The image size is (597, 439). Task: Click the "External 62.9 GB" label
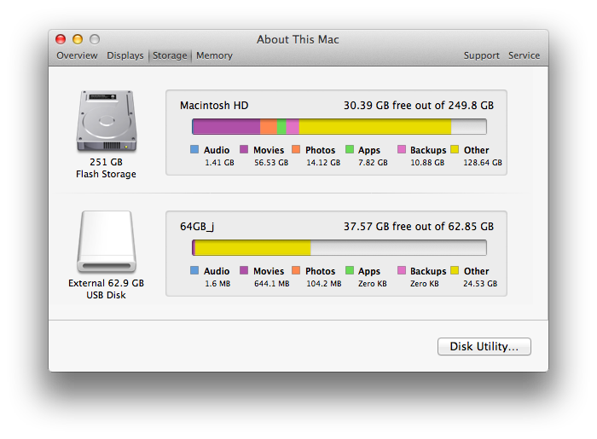click(107, 283)
